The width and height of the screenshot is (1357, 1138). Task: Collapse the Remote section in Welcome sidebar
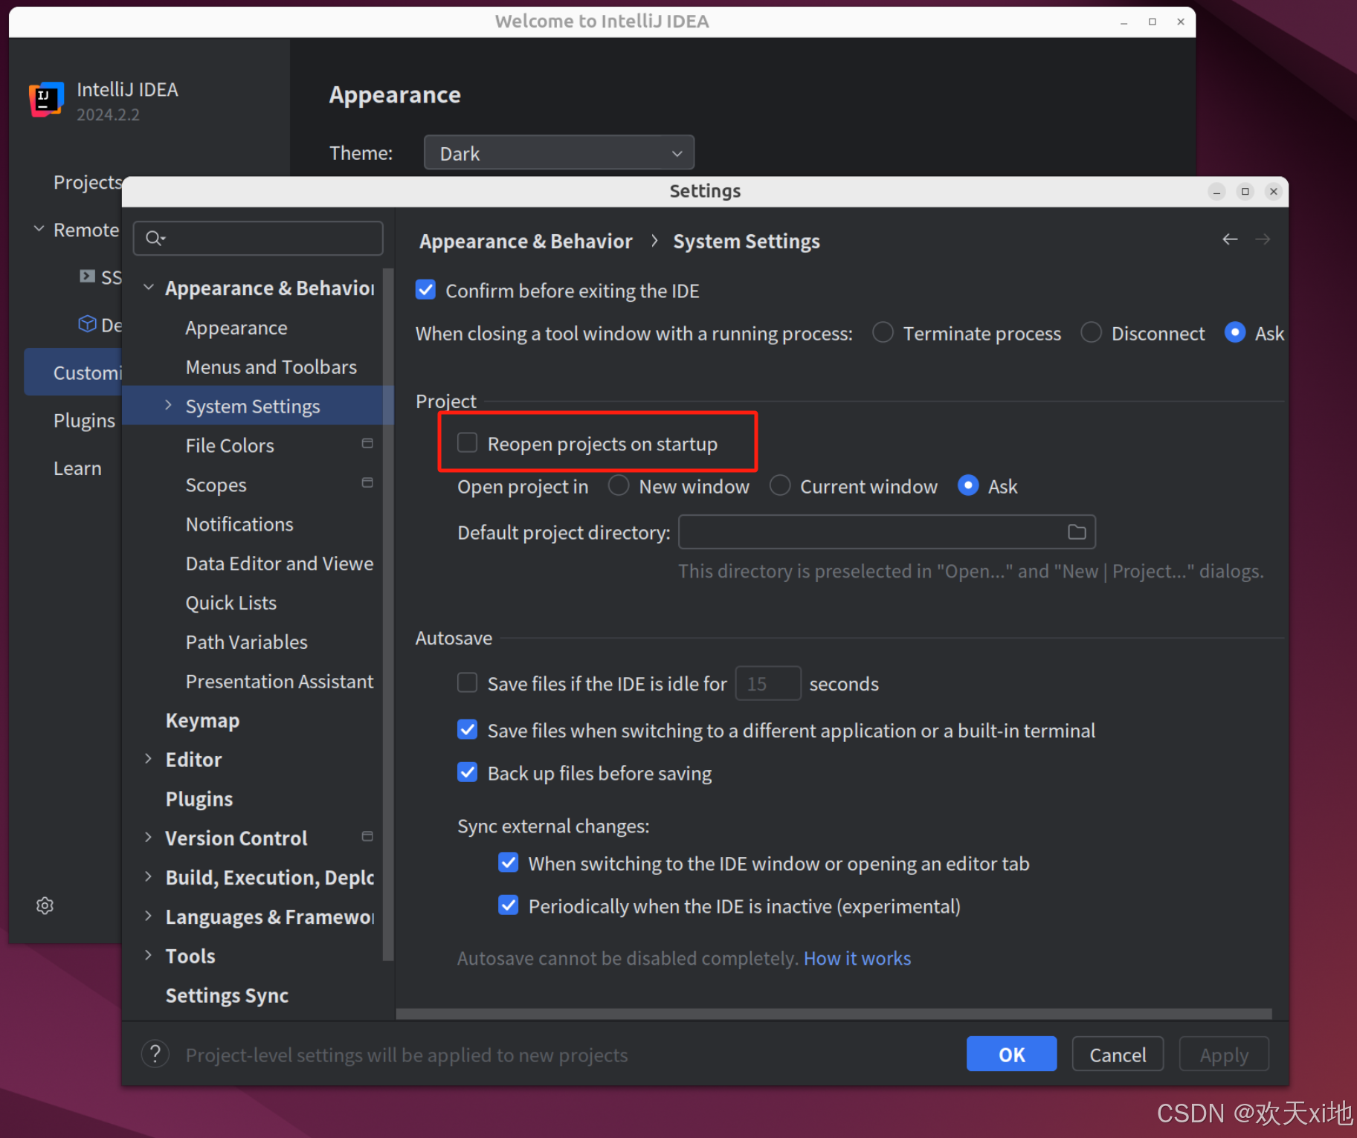39,229
